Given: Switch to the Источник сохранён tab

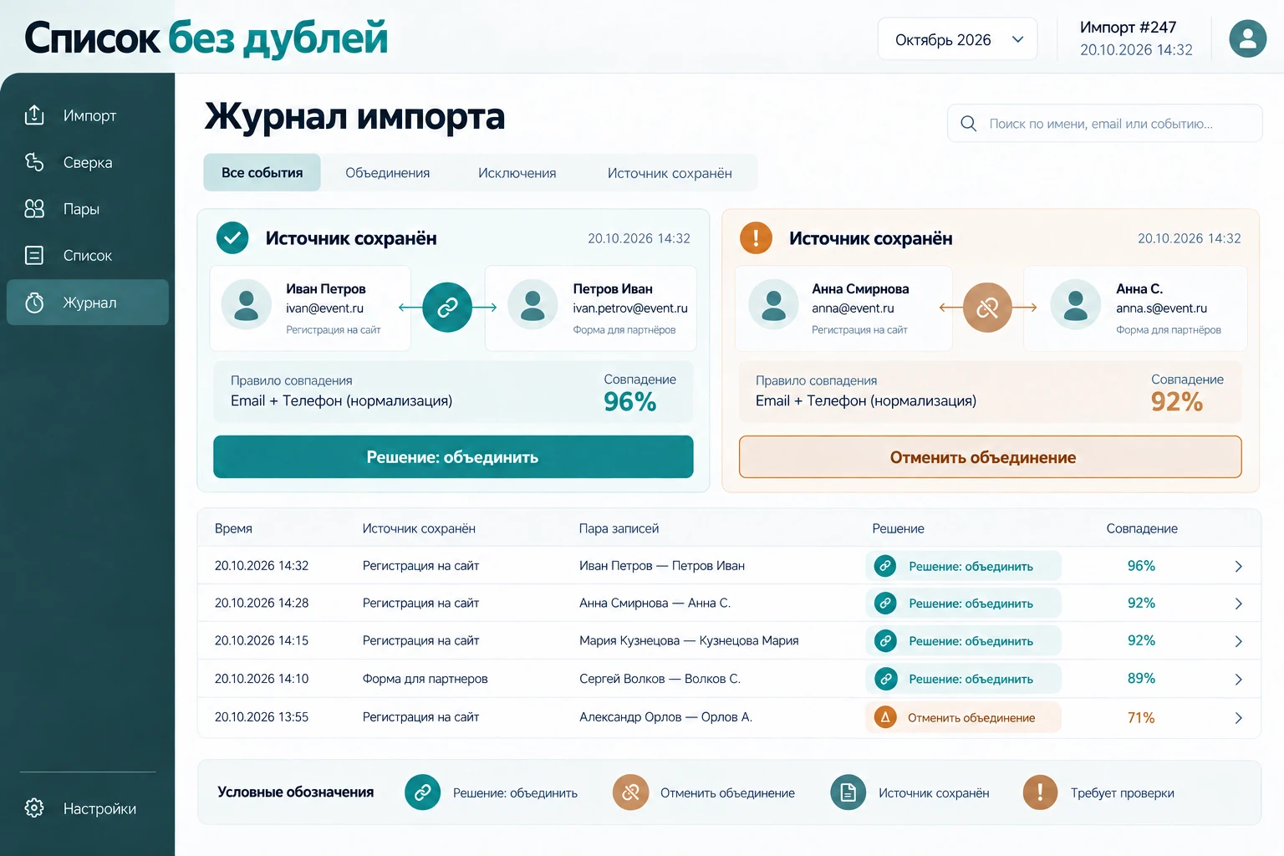Looking at the screenshot, I should 670,172.
